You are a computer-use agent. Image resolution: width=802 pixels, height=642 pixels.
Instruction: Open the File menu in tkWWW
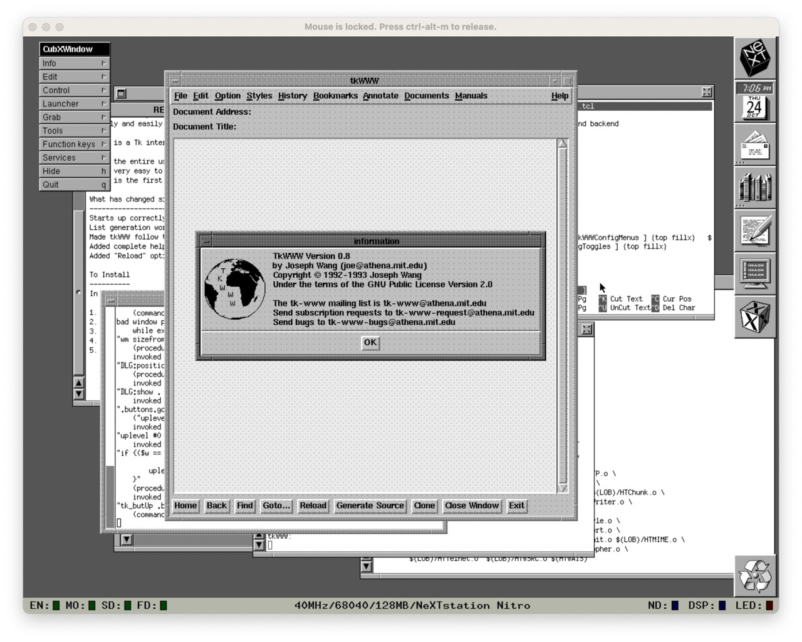point(180,96)
